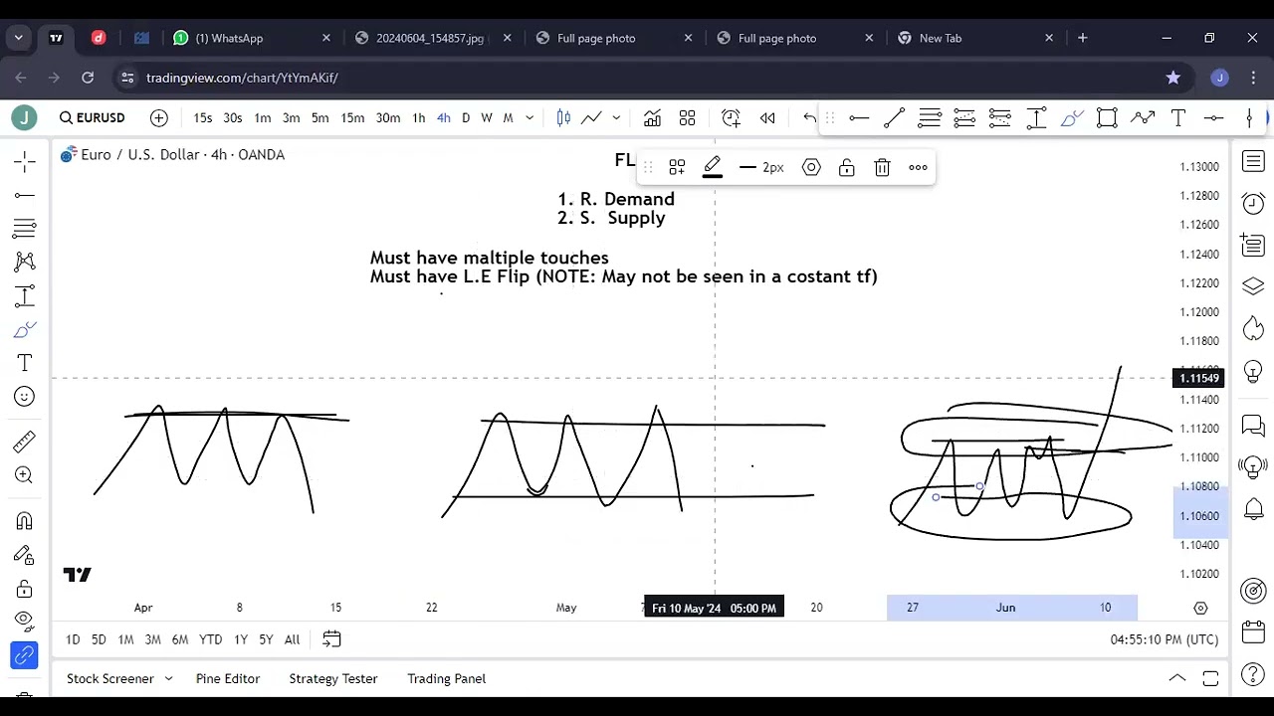Select the 3M date range
The height and width of the screenshot is (716, 1274).
point(152,639)
